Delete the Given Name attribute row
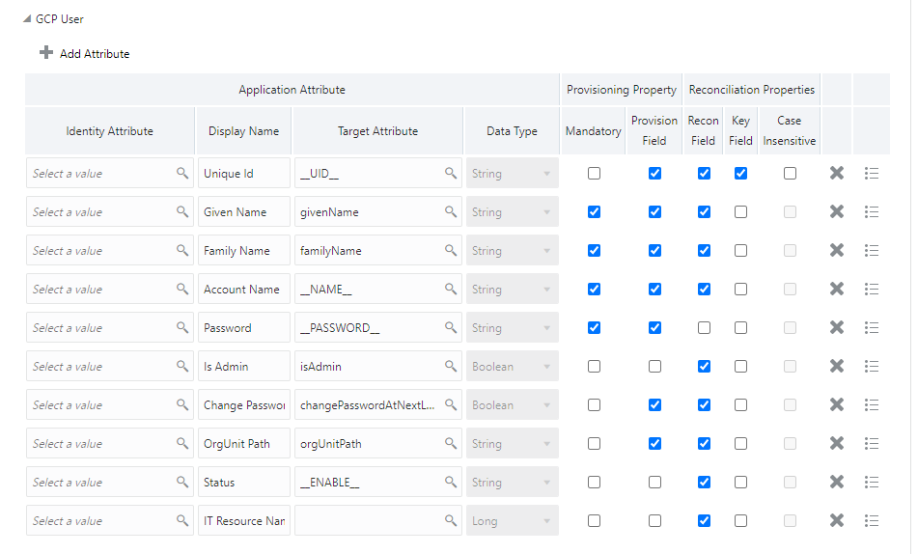 point(837,211)
